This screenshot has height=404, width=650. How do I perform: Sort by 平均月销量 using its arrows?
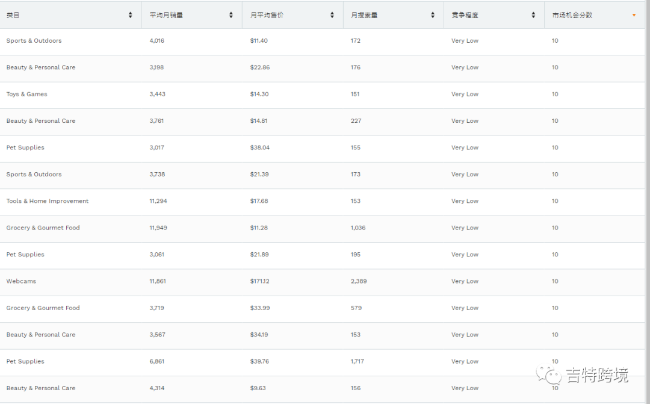pos(231,15)
